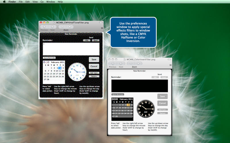Image resolution: width=230 pixels, height=143 pixels.
Task: Open the Apple menu
Action: click(x=4, y=2)
